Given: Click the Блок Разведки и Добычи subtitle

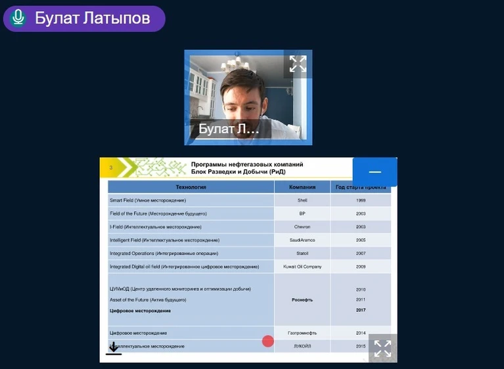Looking at the screenshot, I should pos(238,172).
